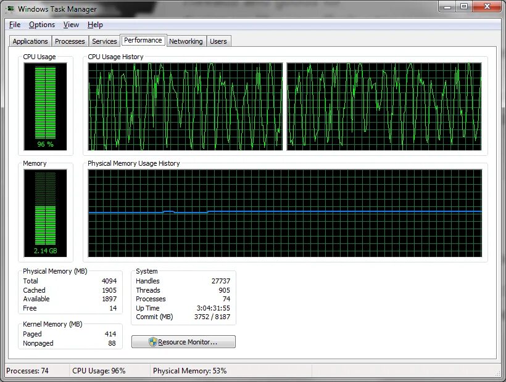This screenshot has height=382, width=506.
Task: Click the Free memory value 14
Action: click(x=113, y=308)
